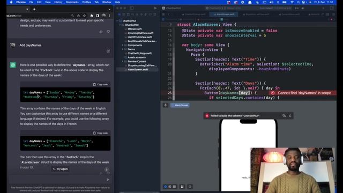Open Chrome View menu
The width and height of the screenshot is (343, 193).
pos(48,2)
